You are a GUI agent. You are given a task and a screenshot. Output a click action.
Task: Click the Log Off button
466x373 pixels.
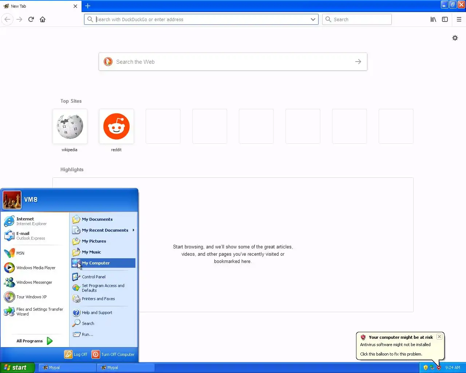point(76,354)
